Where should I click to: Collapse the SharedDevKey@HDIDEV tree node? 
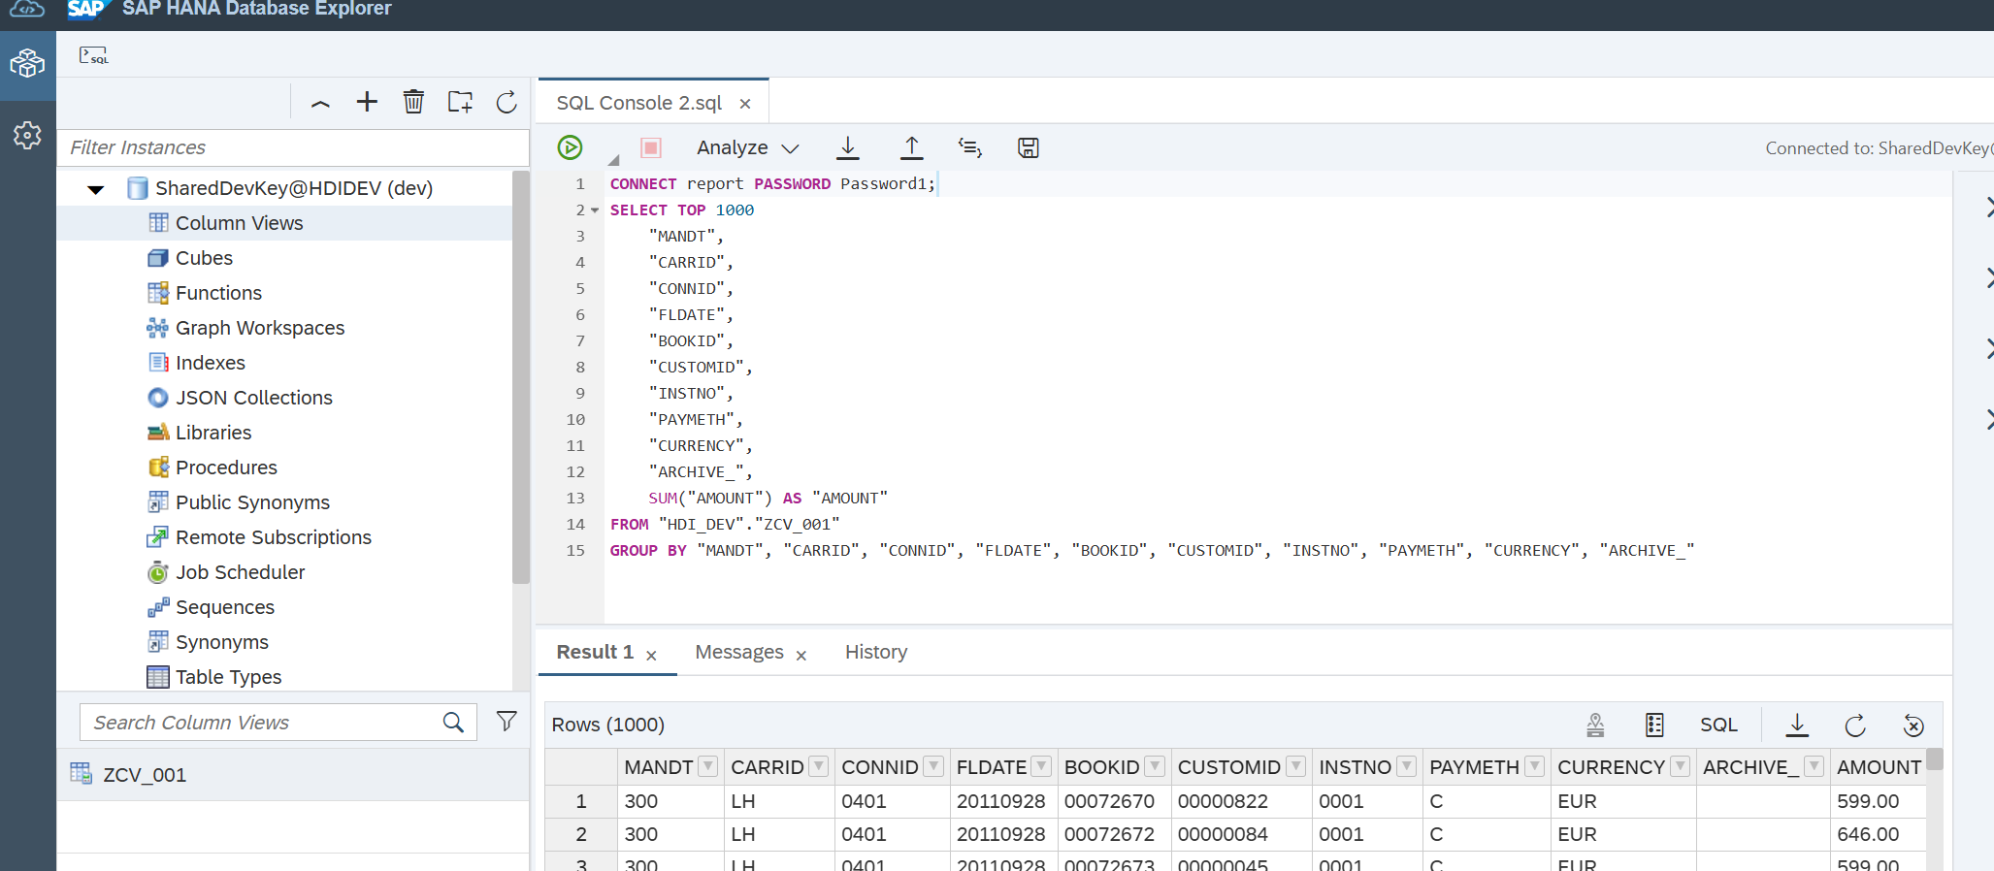[96, 189]
